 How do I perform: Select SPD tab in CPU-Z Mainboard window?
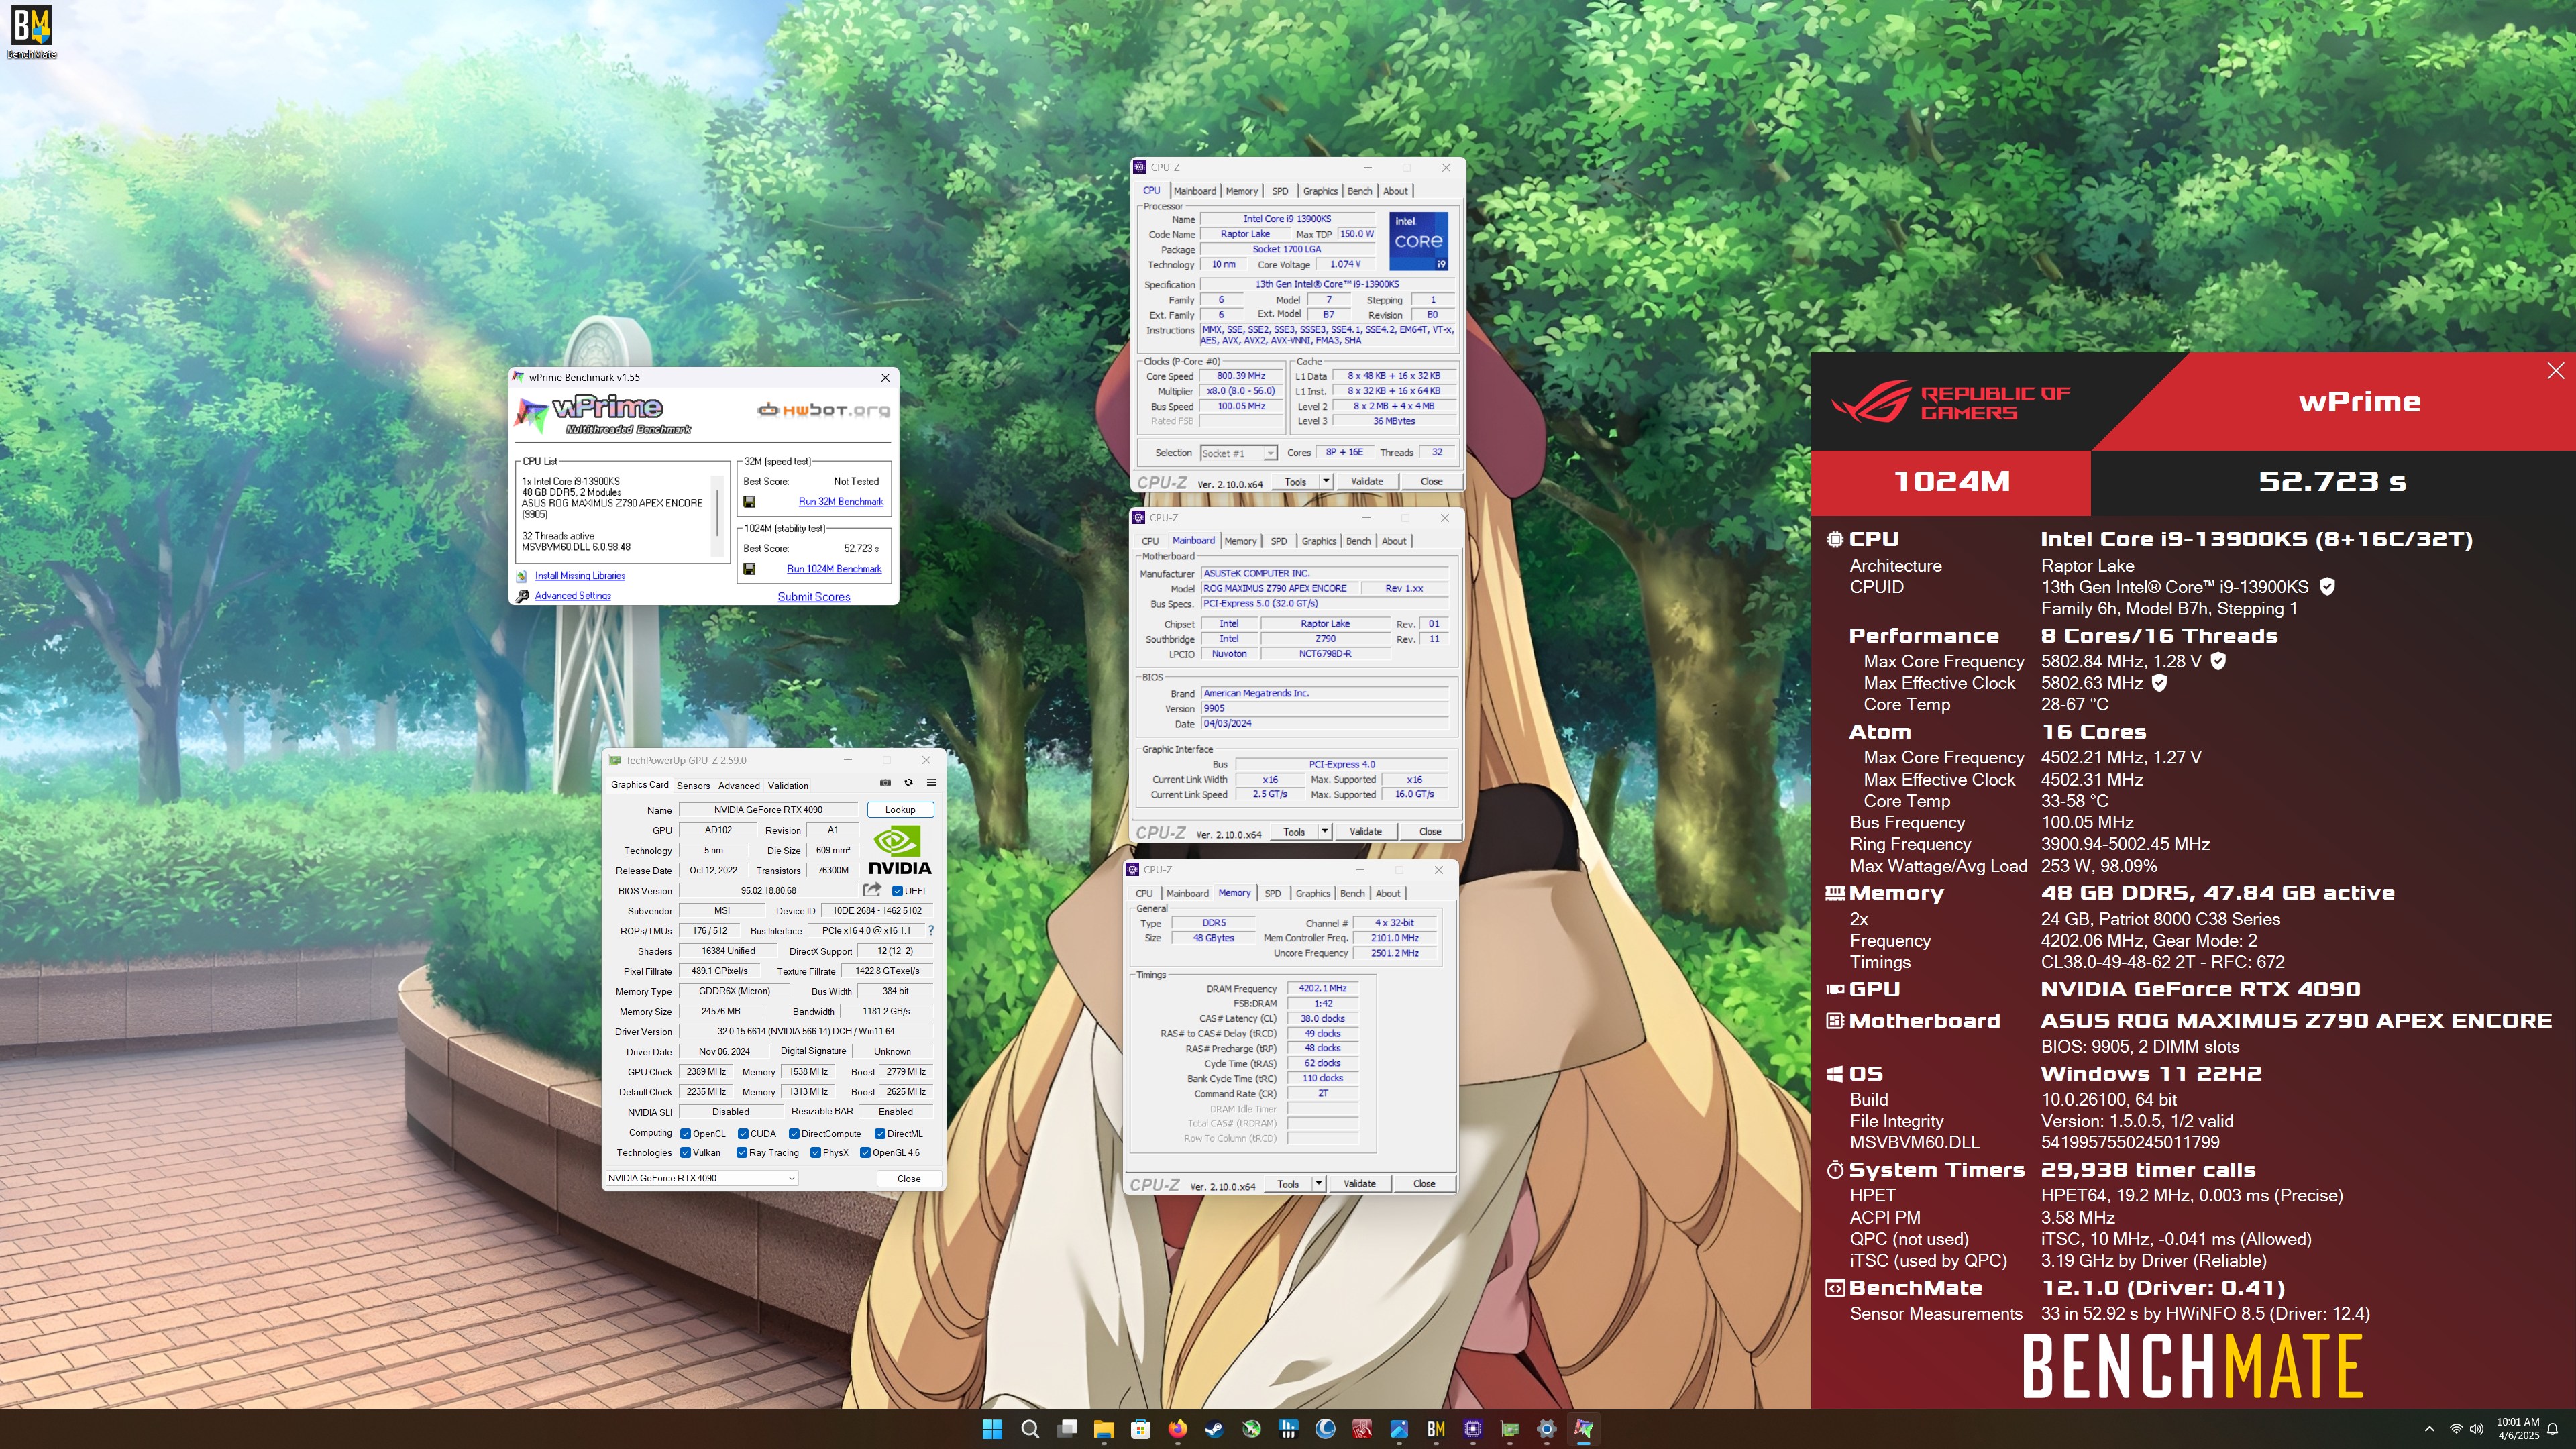1279,541
